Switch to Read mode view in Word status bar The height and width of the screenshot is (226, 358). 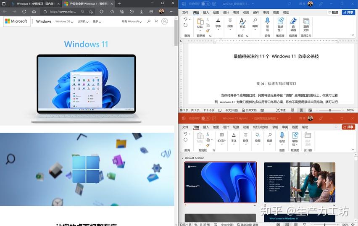[292, 110]
